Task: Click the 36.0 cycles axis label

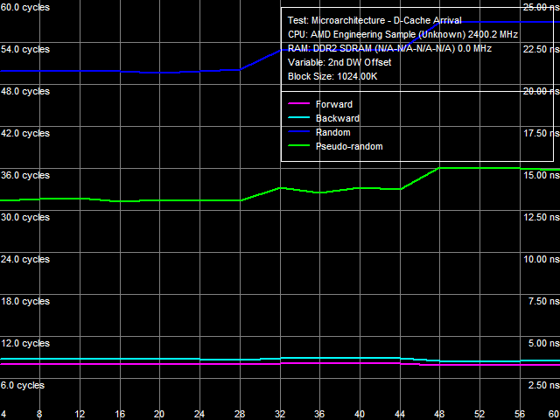Action: click(25, 175)
